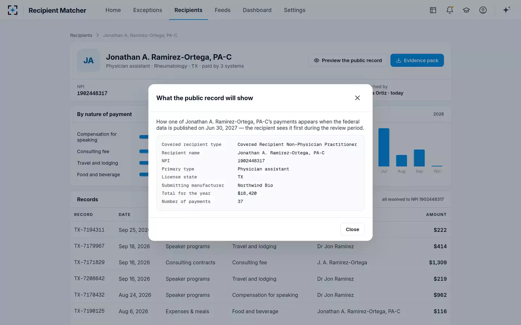Open the layout panel icon in header
Image resolution: width=521 pixels, height=325 pixels.
433,10
